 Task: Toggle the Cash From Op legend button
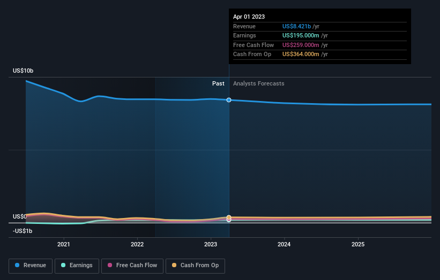pyautogui.click(x=195, y=266)
